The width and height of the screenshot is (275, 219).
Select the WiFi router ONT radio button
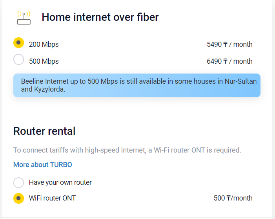18,198
